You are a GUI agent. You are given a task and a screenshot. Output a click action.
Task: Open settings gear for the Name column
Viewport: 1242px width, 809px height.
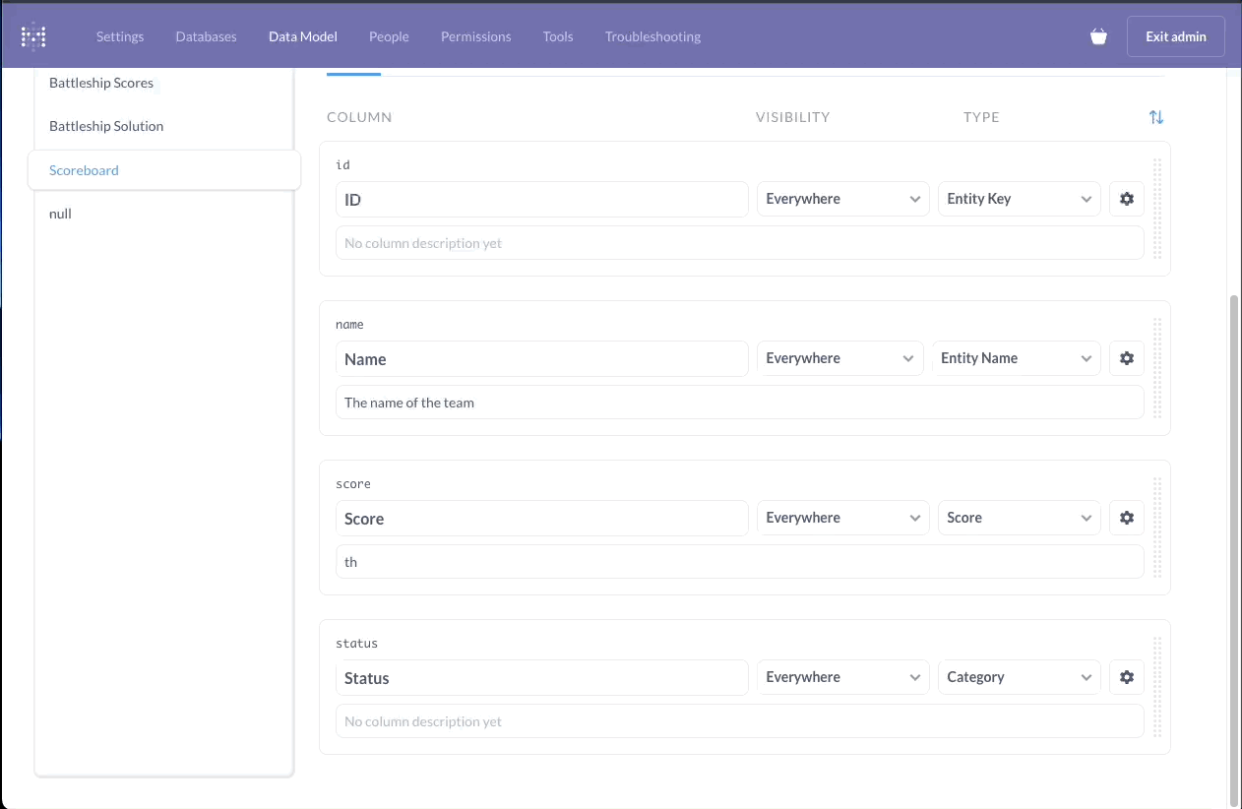[1126, 357]
